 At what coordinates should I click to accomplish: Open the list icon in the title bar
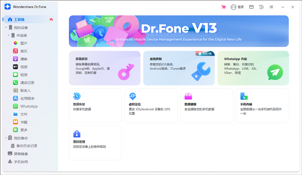click(x=271, y=7)
